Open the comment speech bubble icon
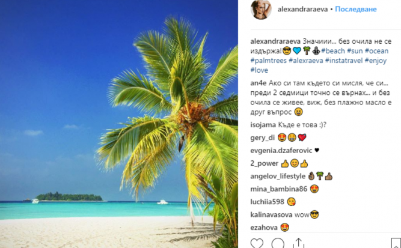This screenshot has width=401, height=248. 278,243
